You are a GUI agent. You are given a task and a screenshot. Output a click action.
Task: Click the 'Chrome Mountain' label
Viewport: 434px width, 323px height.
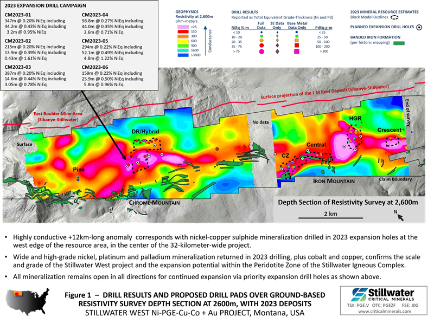coord(155,203)
